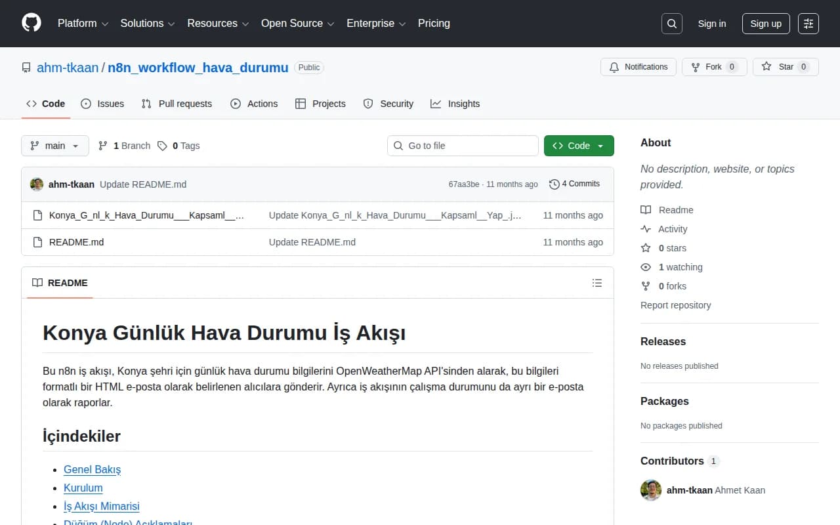Click the GitHub logo icon
Viewport: 840px width, 525px height.
point(31,23)
